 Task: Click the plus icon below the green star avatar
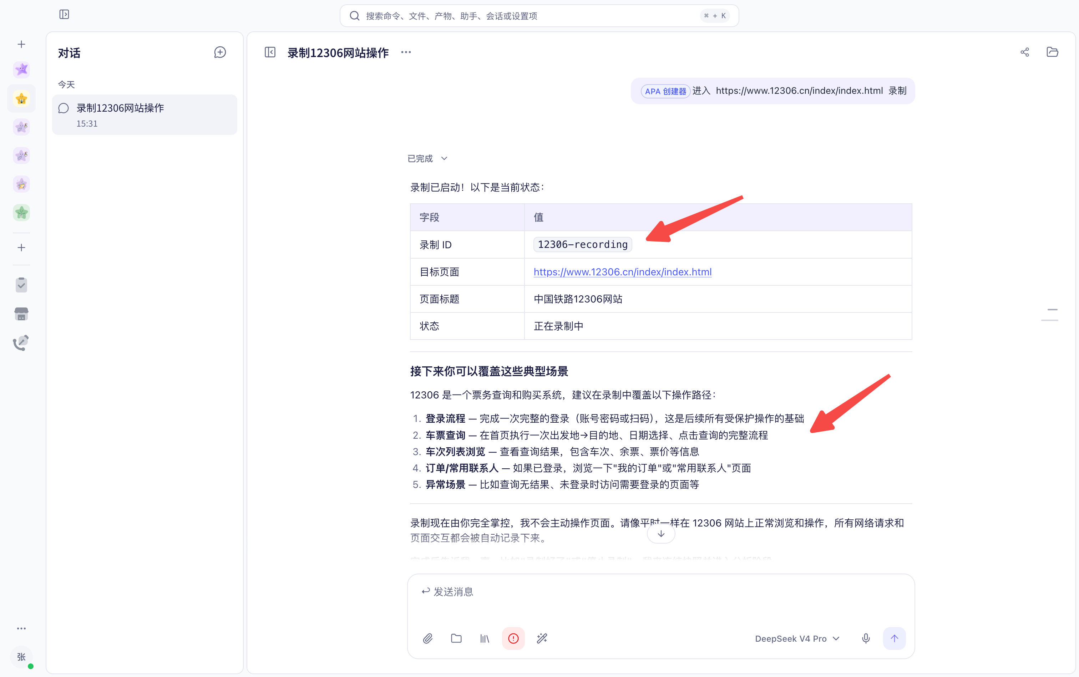pos(21,248)
